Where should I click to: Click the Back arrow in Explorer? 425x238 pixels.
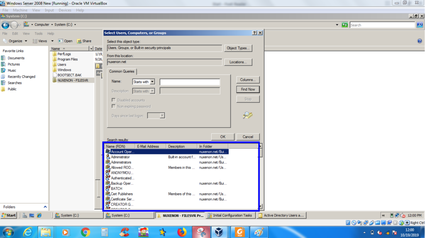pyautogui.click(x=5, y=25)
